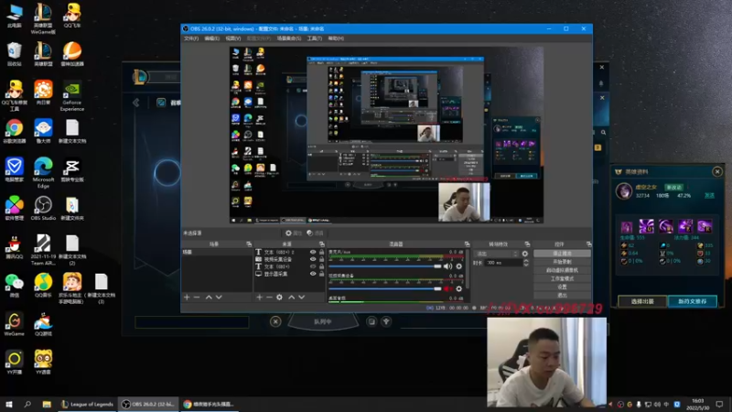Click the 启动虚拟摄像机 button
Screen dimensions: 732x412
(x=562, y=270)
